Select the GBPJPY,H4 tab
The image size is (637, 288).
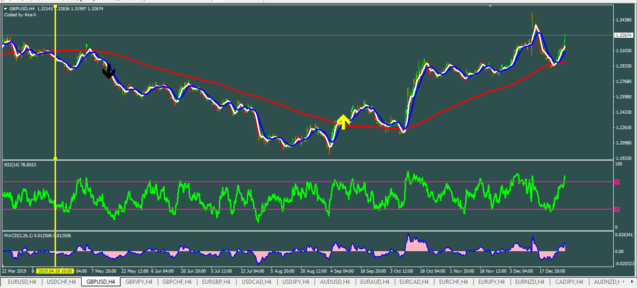point(139,282)
